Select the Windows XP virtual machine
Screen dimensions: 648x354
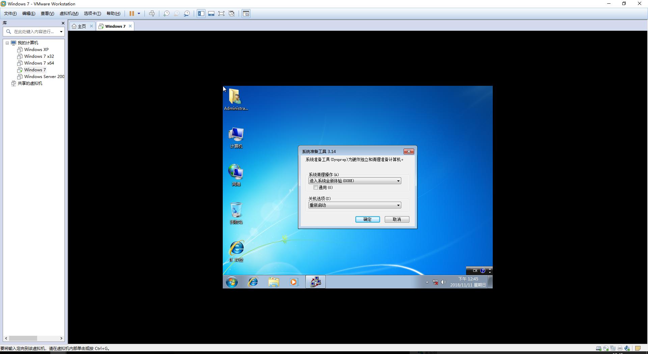coord(36,49)
